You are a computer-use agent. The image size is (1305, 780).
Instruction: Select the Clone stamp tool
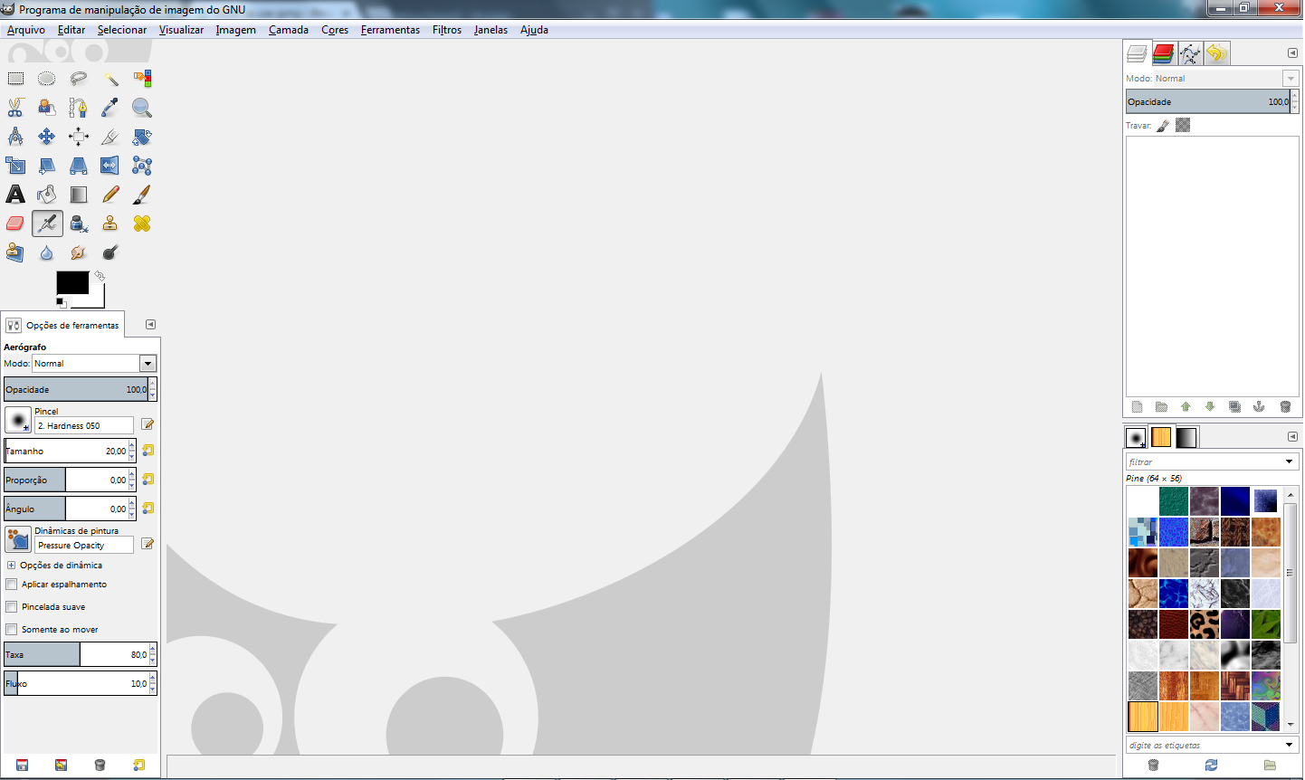(110, 224)
